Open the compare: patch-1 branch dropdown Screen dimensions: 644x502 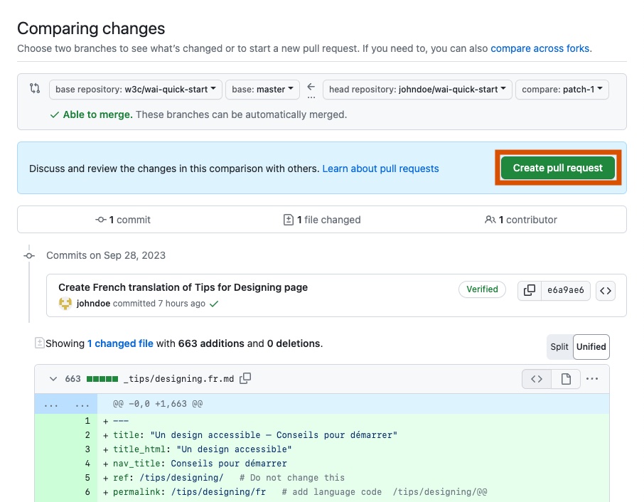pos(561,89)
